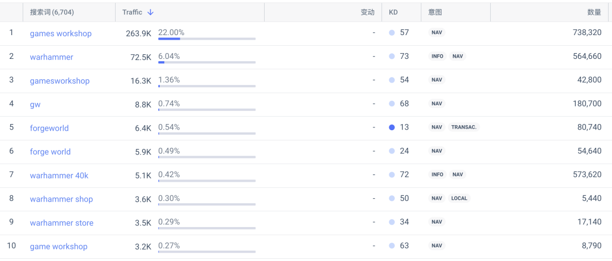612x261 pixels.
Task: Click KD dot beside value 50
Action: click(x=392, y=199)
